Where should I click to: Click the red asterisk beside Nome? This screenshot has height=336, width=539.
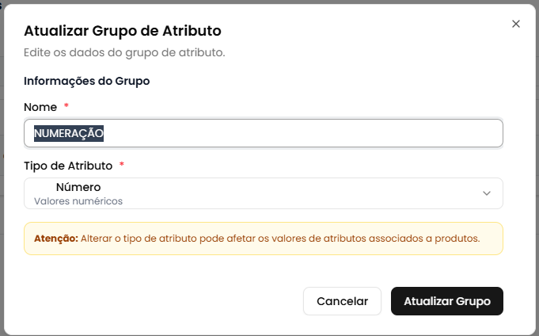tap(66, 106)
